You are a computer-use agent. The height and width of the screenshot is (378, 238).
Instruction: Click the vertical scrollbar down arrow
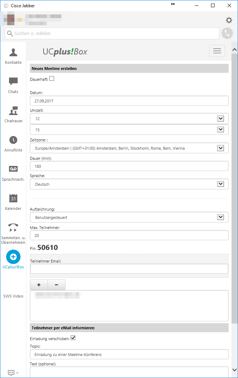click(x=235, y=370)
